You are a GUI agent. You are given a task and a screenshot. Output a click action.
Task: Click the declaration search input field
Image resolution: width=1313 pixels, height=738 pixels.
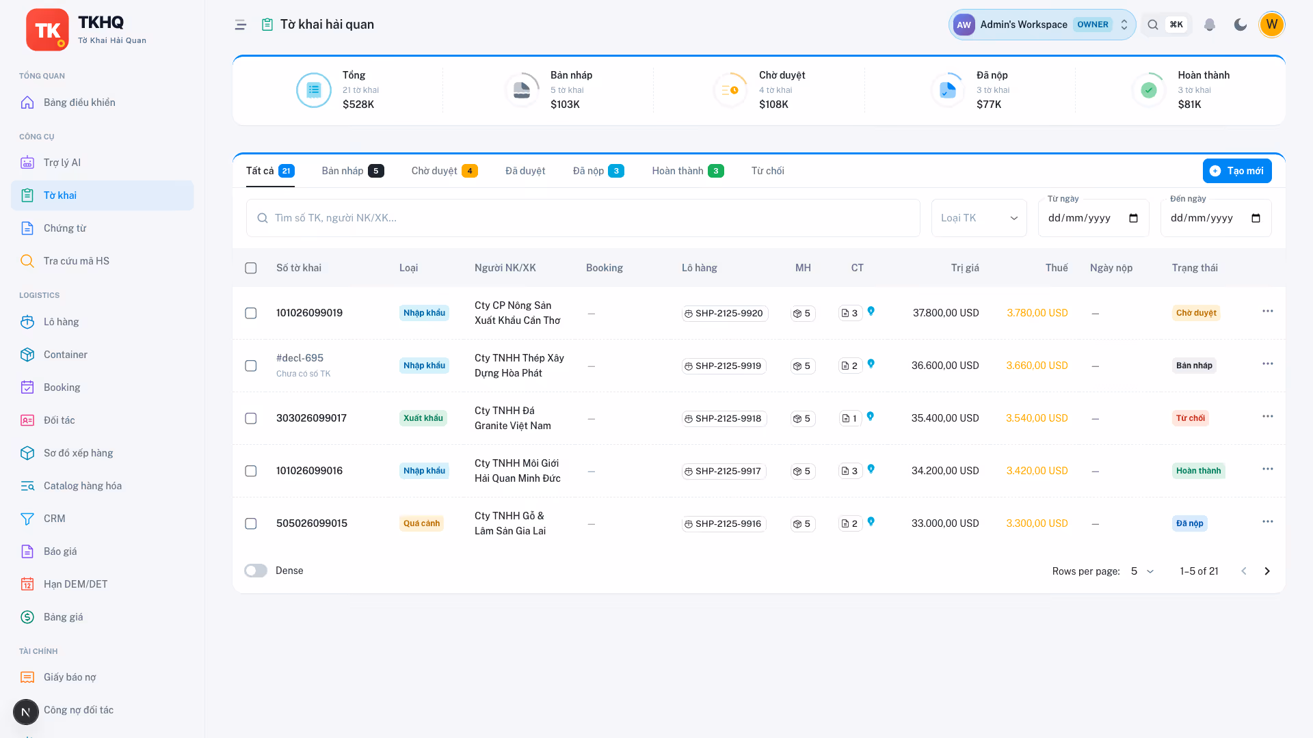(x=583, y=218)
